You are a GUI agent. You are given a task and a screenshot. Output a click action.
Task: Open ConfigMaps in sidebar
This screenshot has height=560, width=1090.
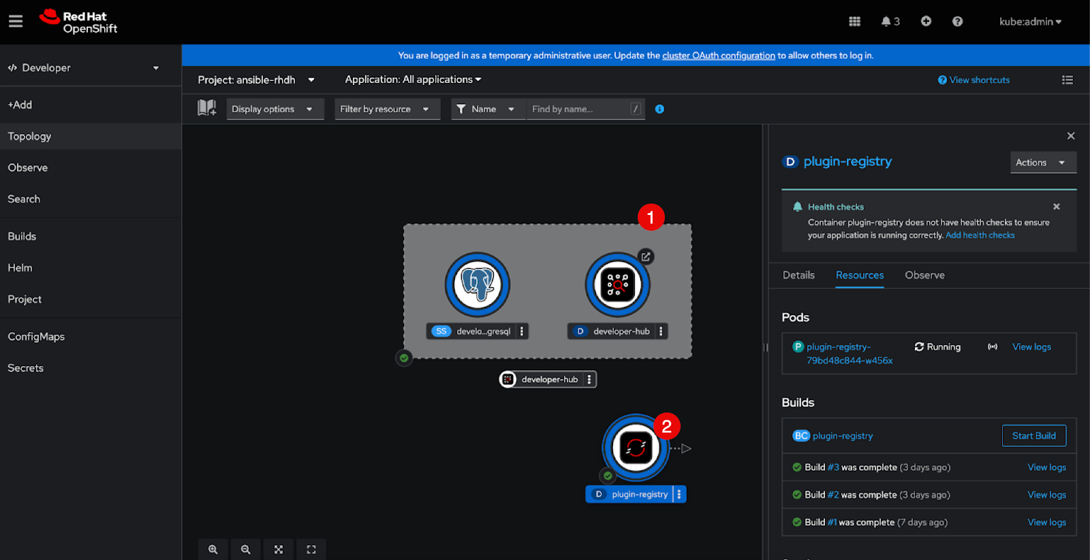[91, 336]
